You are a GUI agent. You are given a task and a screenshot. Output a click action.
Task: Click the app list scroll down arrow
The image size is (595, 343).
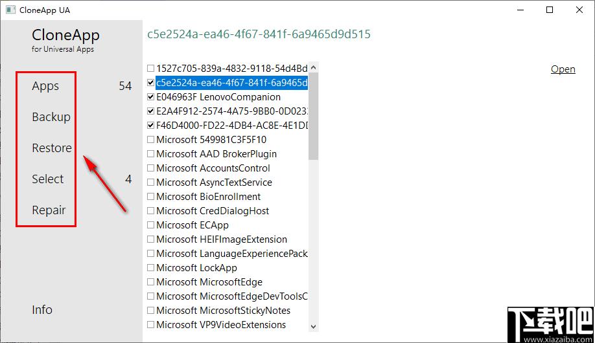[x=314, y=326]
